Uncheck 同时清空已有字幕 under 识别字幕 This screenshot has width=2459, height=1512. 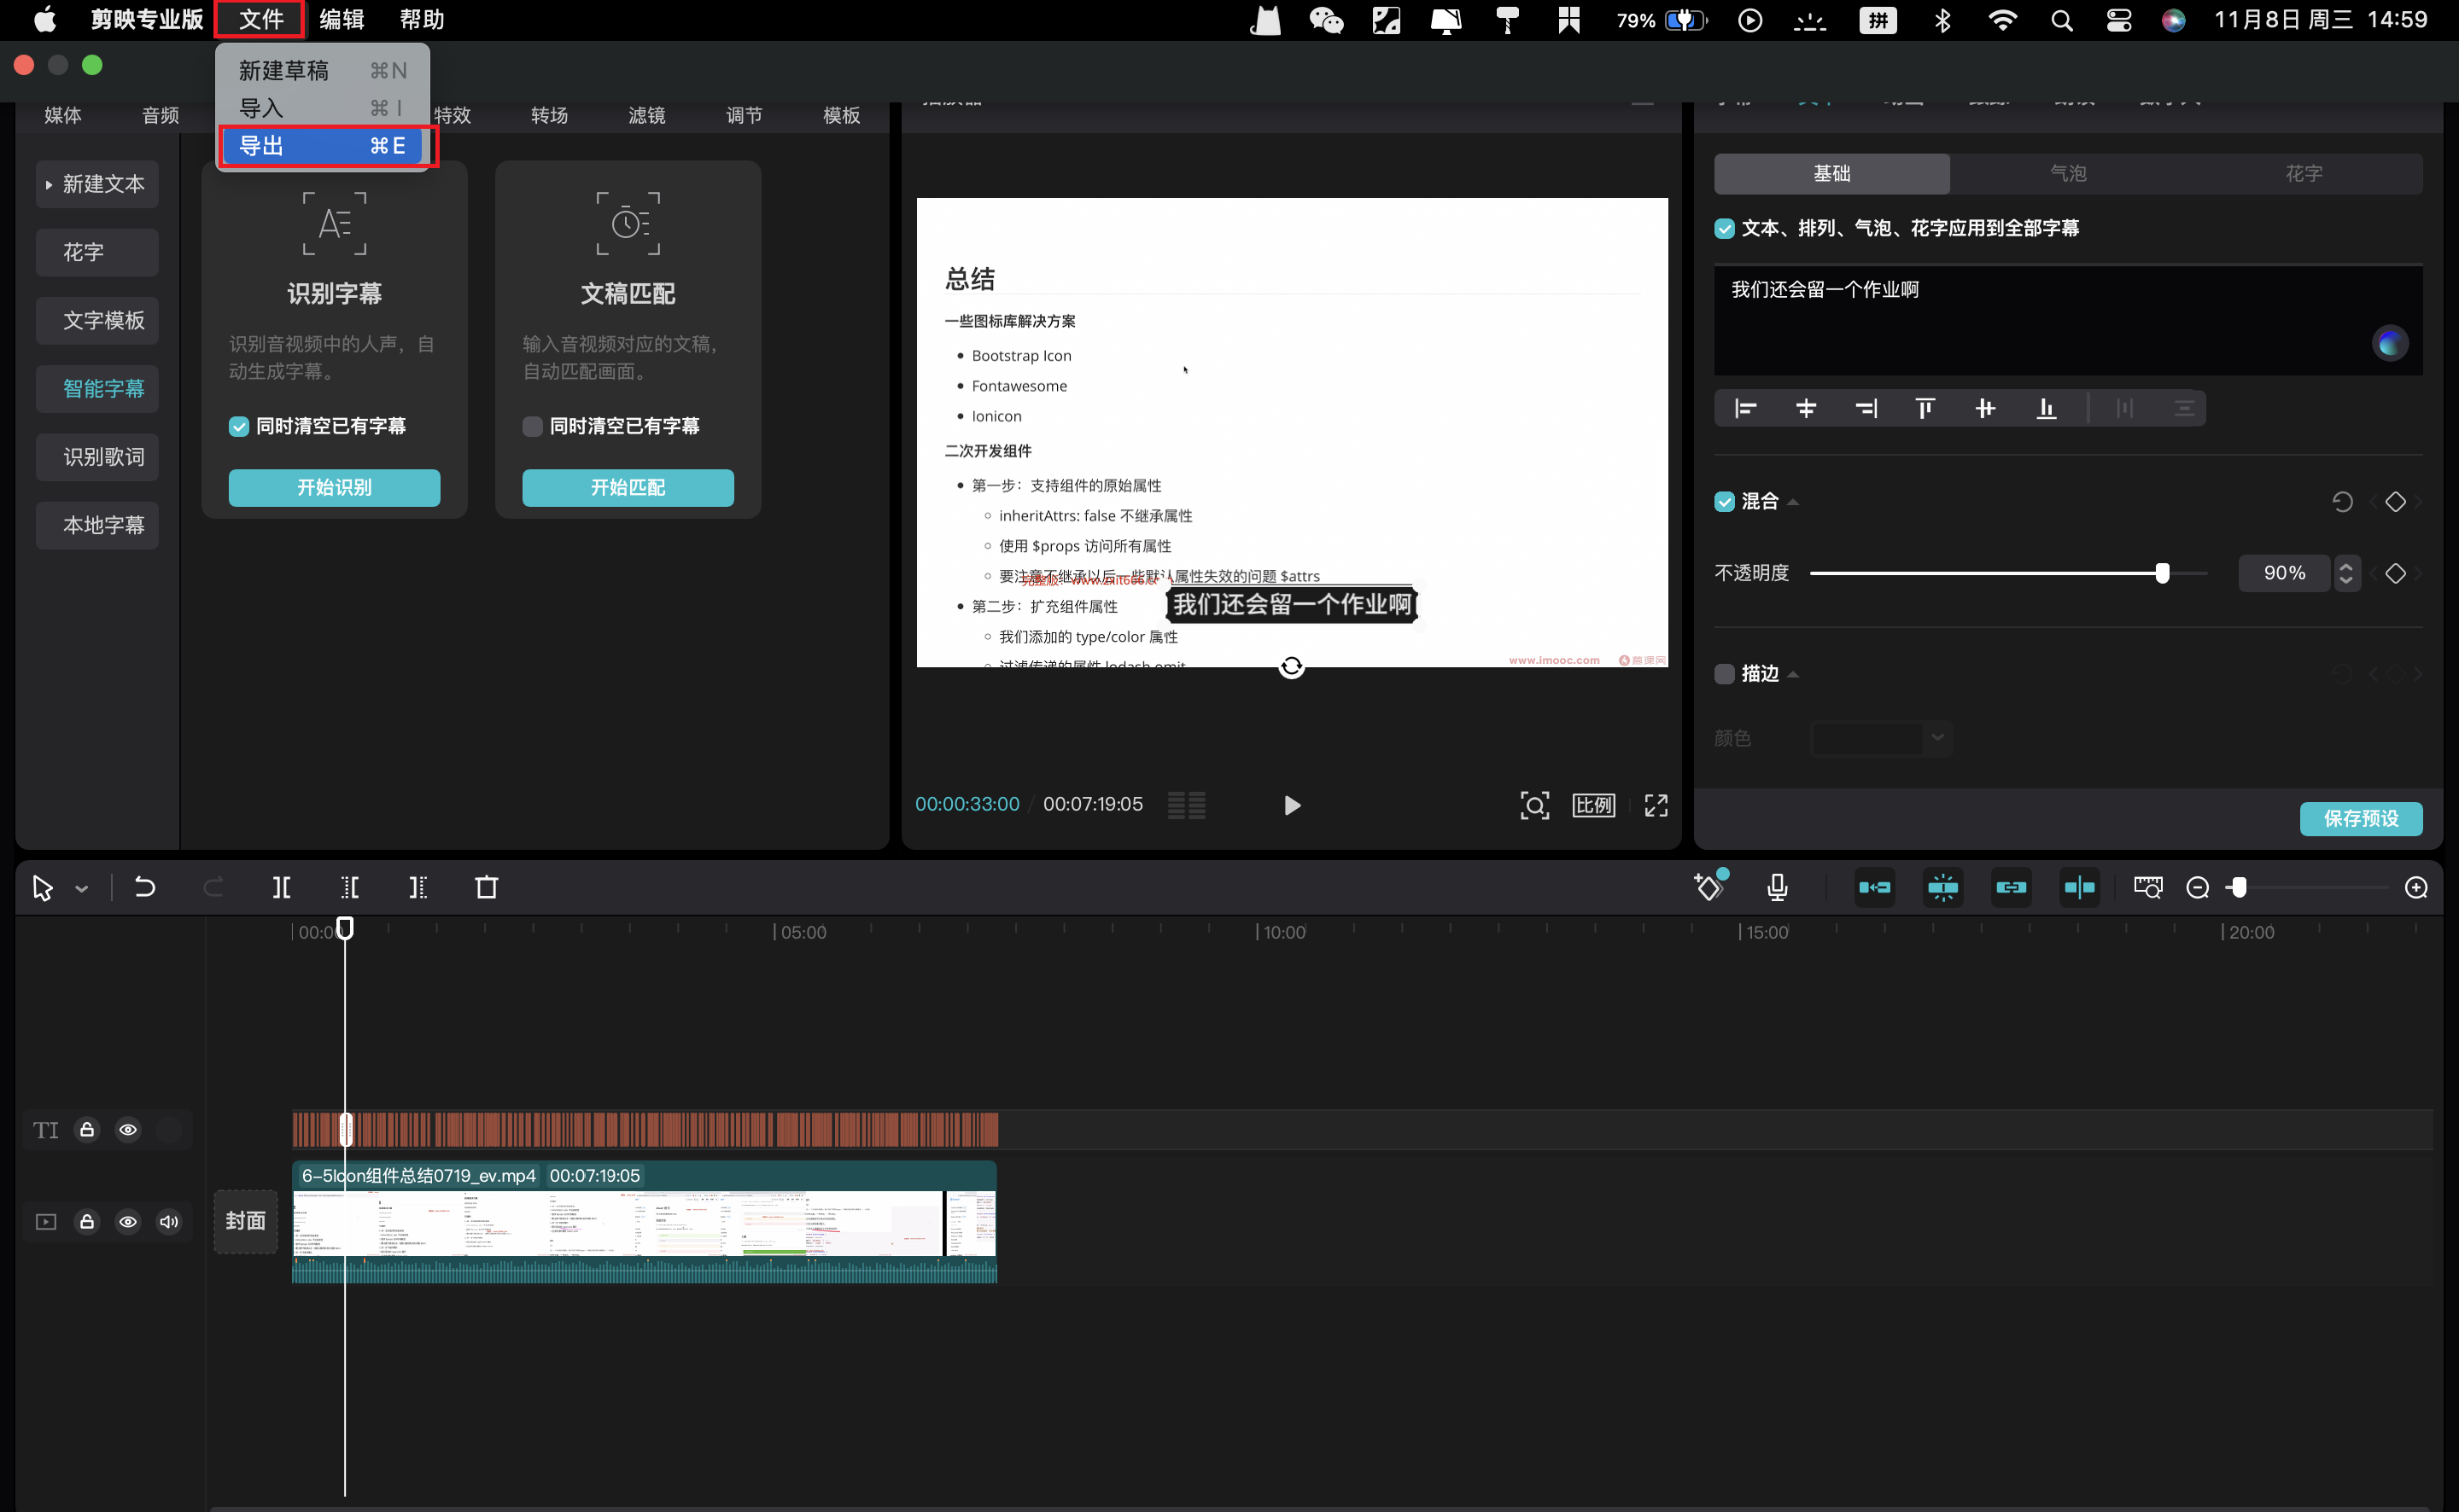238,426
